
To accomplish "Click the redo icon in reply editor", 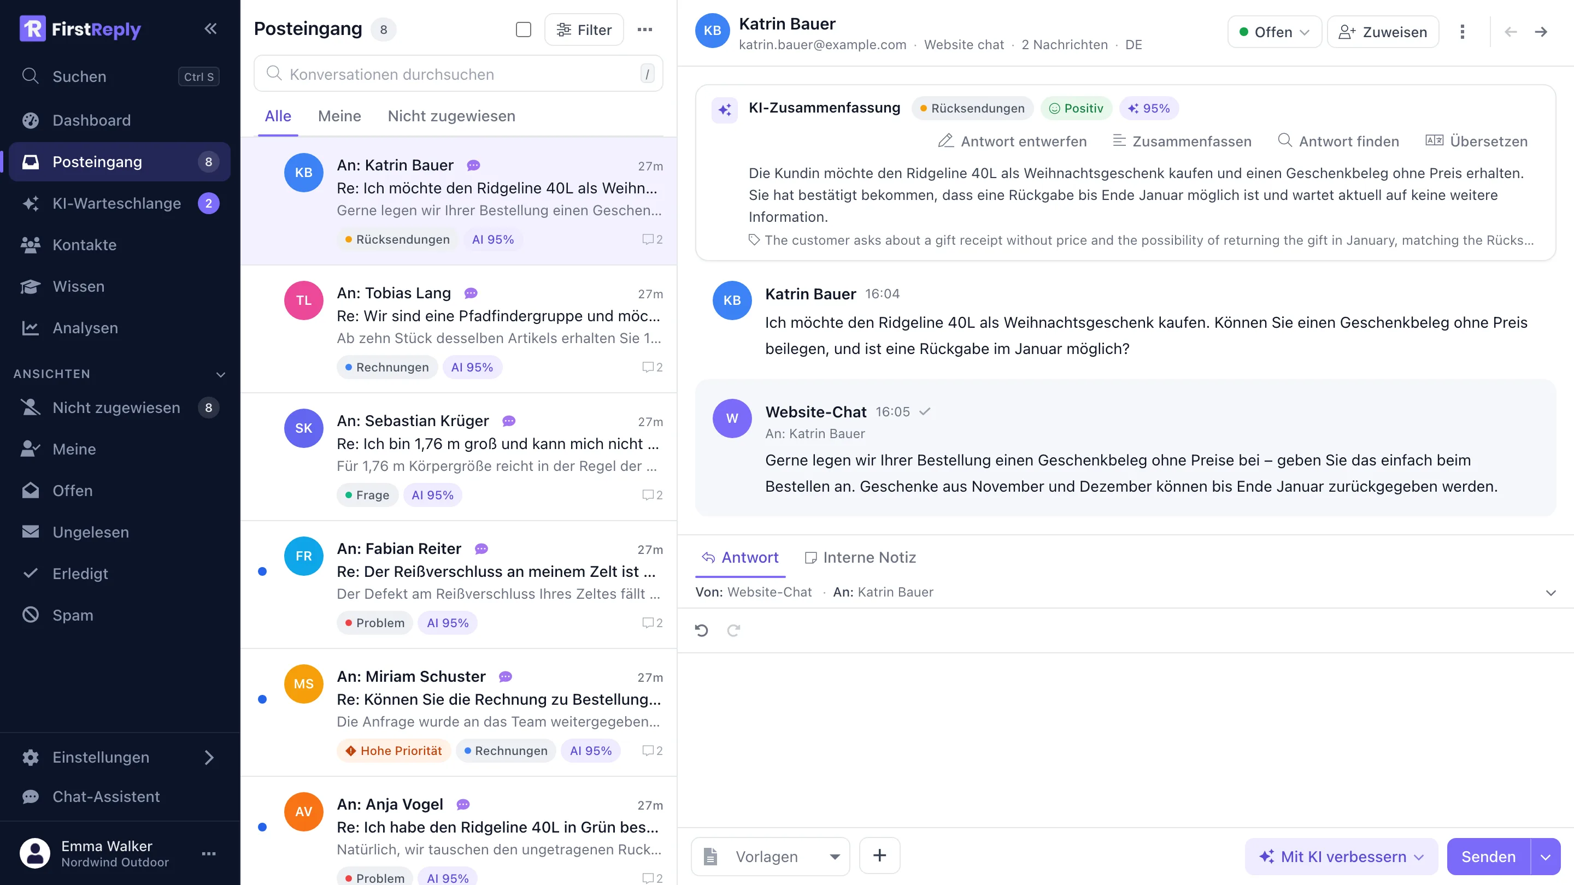I will point(733,630).
